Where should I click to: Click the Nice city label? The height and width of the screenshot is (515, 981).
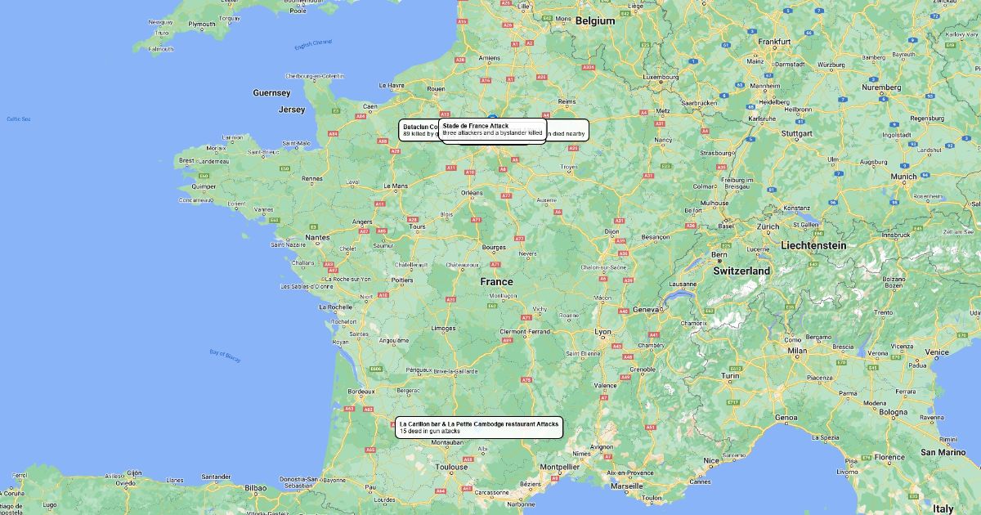[712, 460]
